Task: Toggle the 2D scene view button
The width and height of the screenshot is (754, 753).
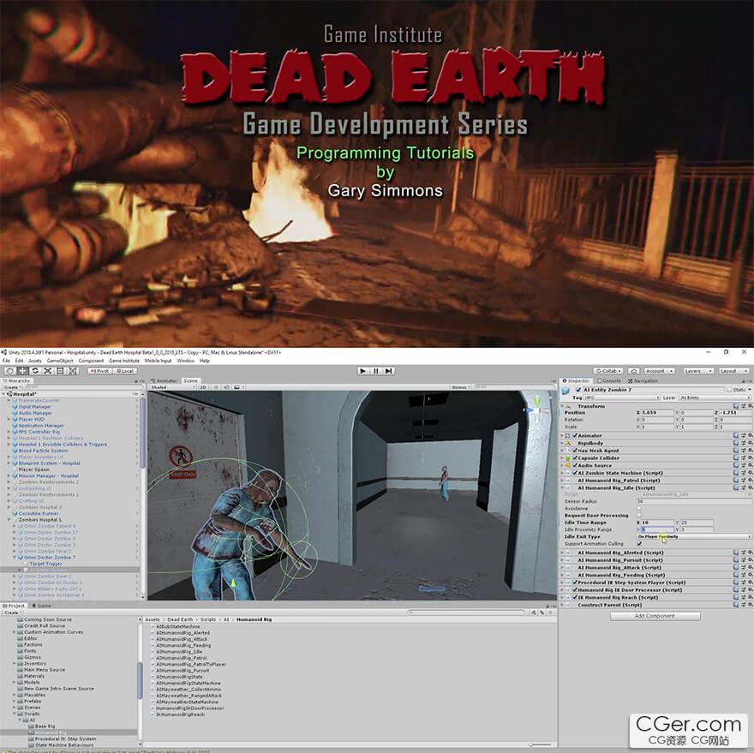Action: (x=203, y=387)
